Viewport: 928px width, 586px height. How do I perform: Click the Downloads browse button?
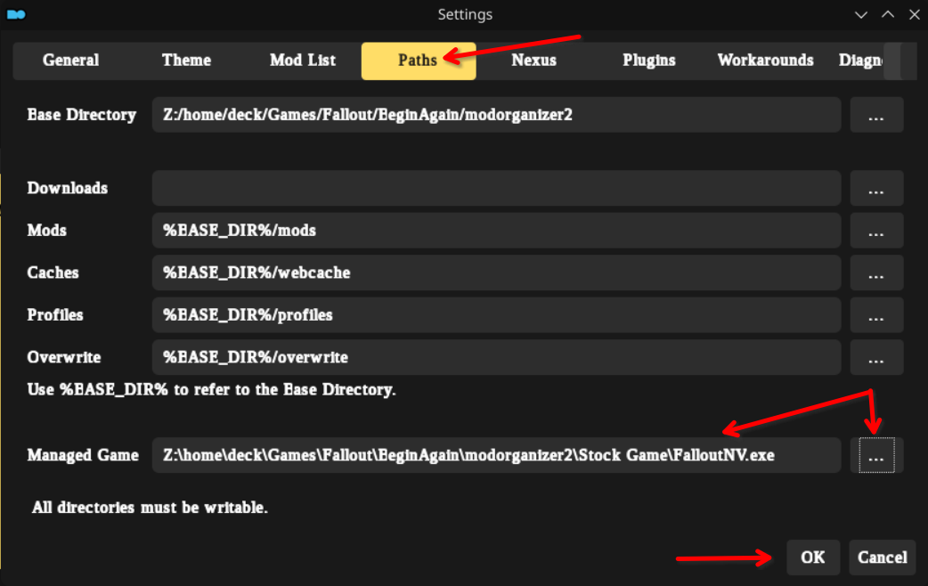(x=875, y=189)
